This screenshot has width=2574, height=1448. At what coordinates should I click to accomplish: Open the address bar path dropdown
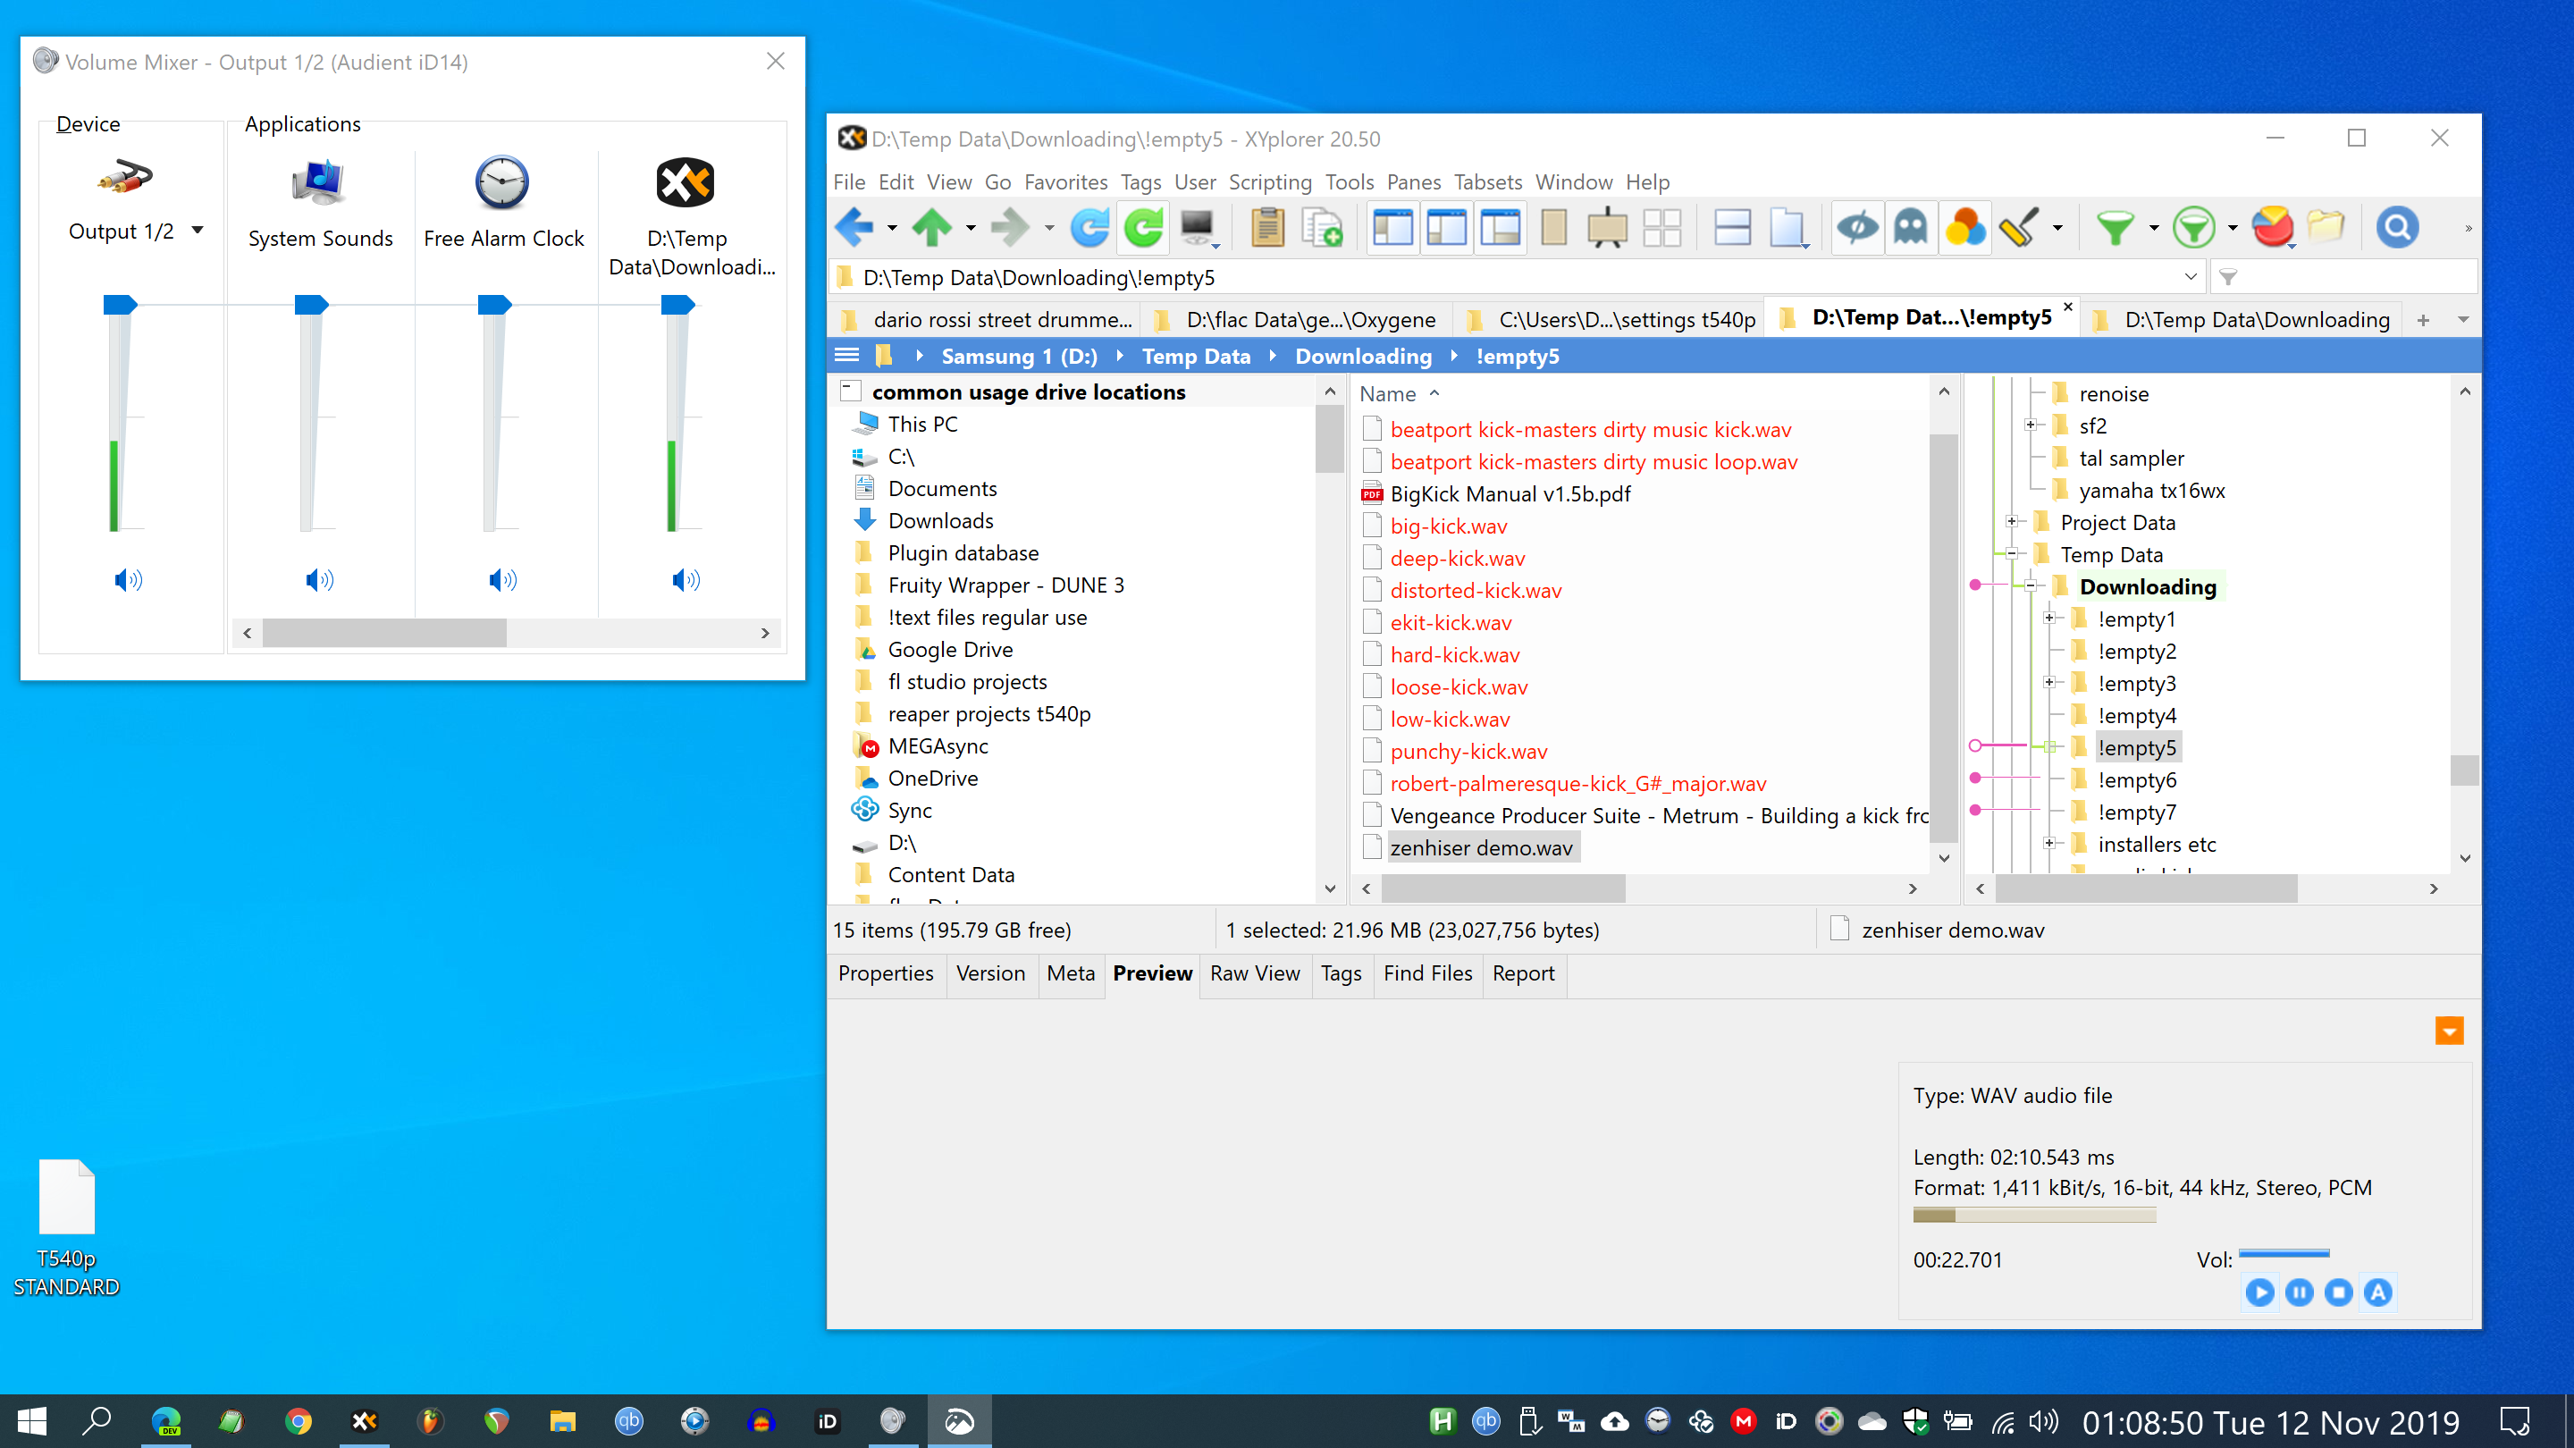tap(2191, 277)
